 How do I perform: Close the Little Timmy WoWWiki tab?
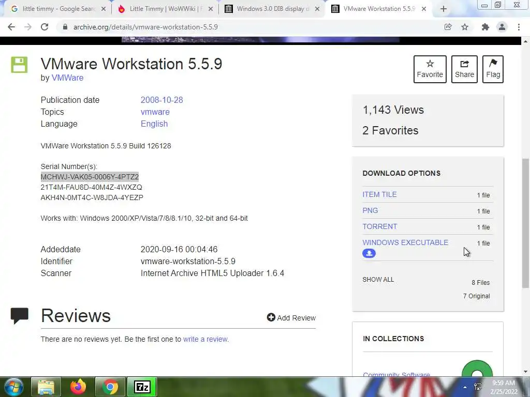211,9
